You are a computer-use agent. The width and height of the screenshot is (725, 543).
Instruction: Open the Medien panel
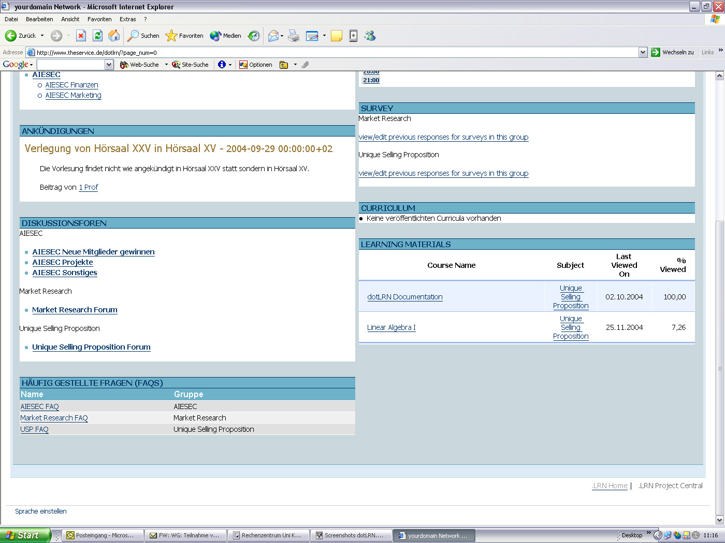tap(226, 36)
